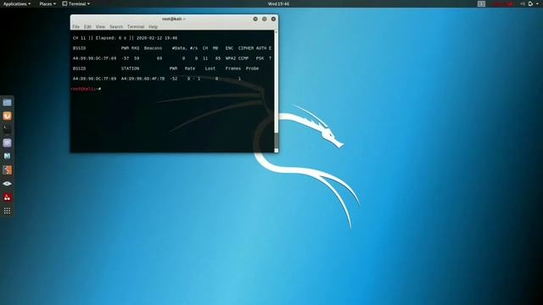
Task: Click the 'Beacons' column header
Action: (x=153, y=48)
